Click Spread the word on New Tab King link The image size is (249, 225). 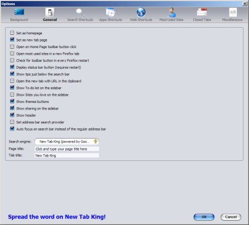coord(57,217)
